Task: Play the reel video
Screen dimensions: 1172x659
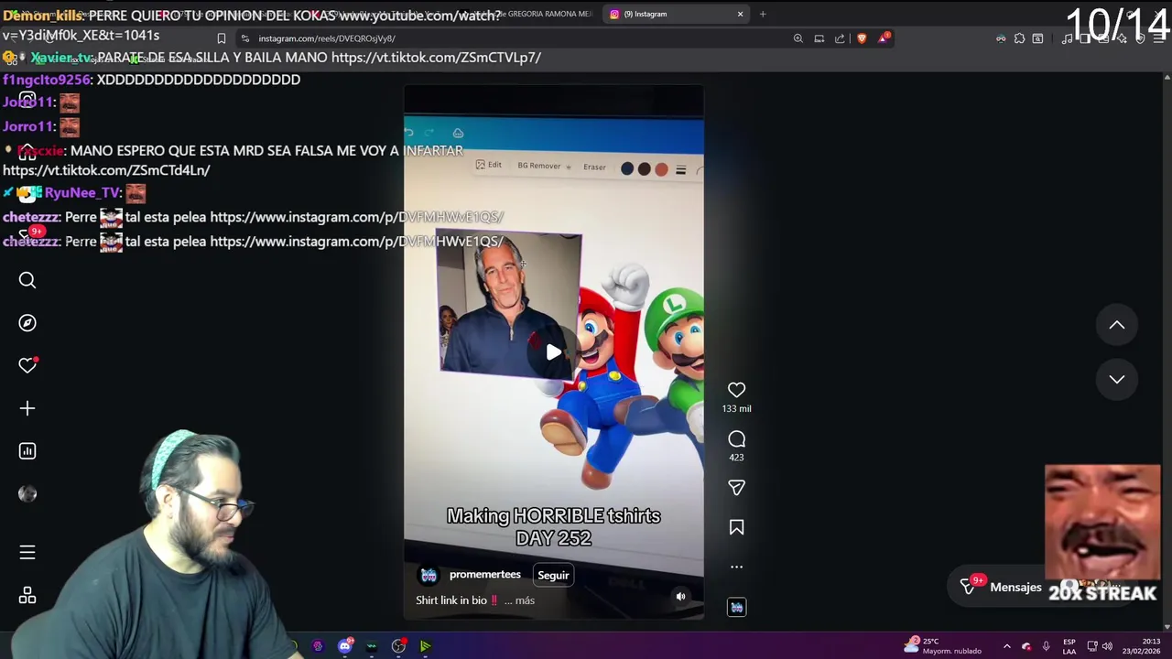Action: tap(554, 352)
